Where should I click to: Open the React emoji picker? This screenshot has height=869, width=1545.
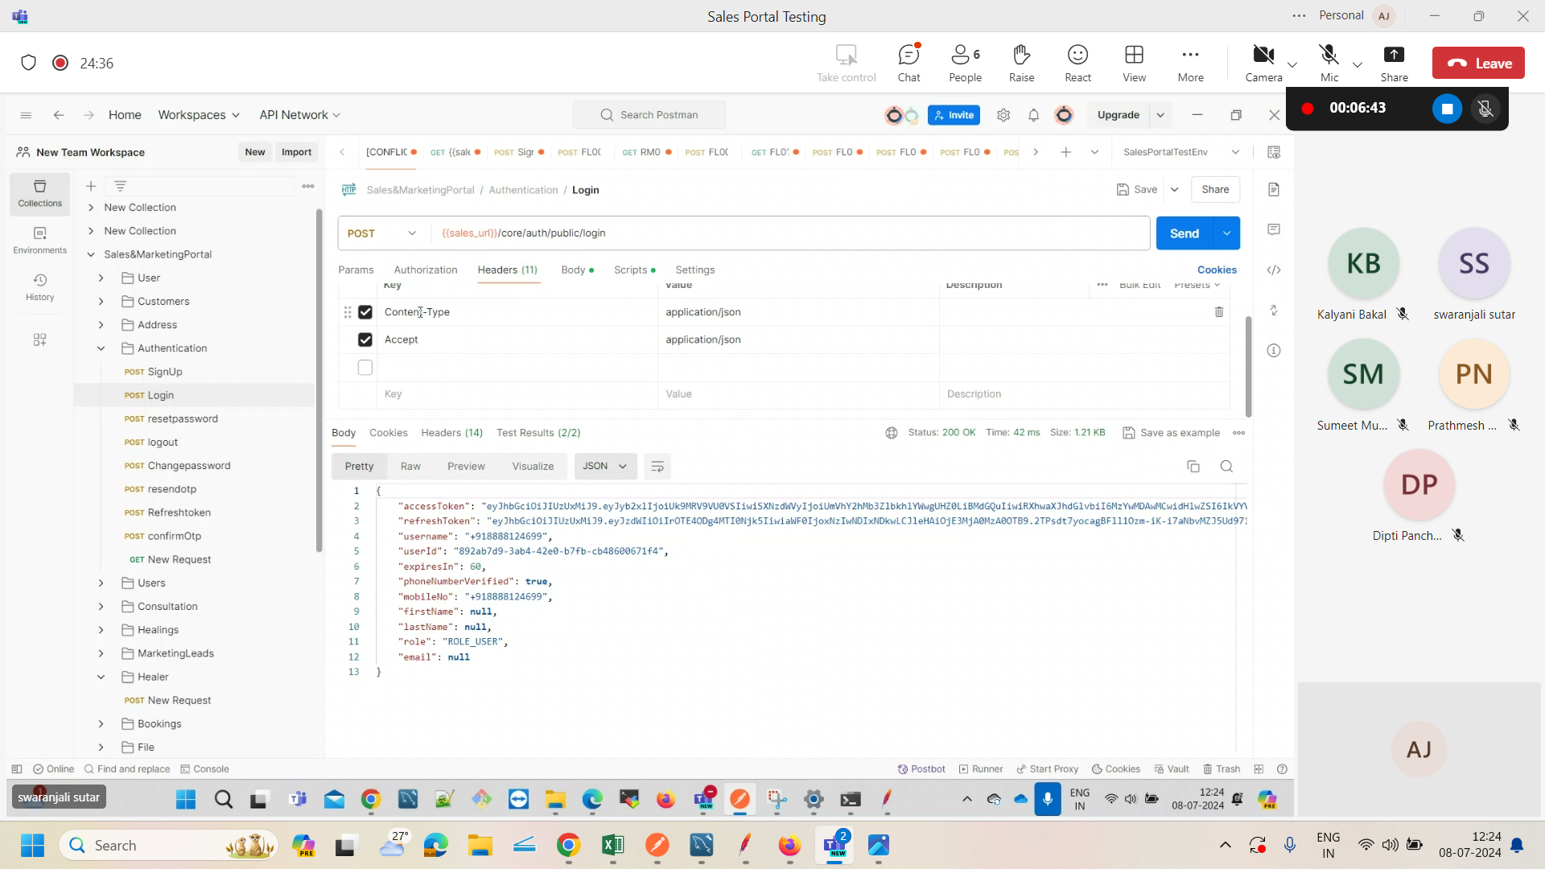coord(1077,63)
